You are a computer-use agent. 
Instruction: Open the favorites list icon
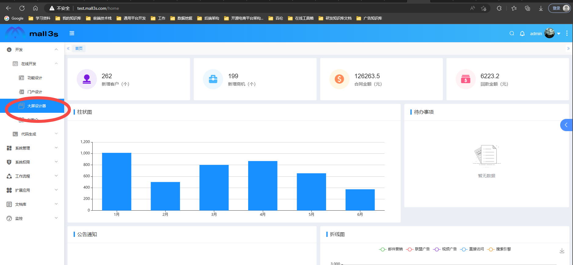(x=514, y=8)
